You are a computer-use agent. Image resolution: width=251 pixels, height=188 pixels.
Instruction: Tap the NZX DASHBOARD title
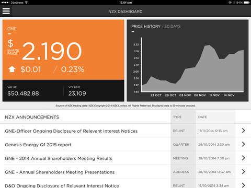click(x=125, y=11)
